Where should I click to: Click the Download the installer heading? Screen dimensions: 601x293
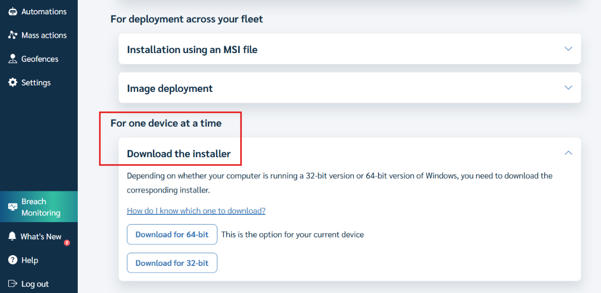pyautogui.click(x=179, y=154)
